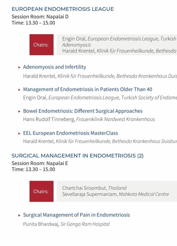Viewport: 177px width, 246px height.
Task: Click the arrow bullet before EEL European Endometriosis MasterClass
Action: [19, 133]
